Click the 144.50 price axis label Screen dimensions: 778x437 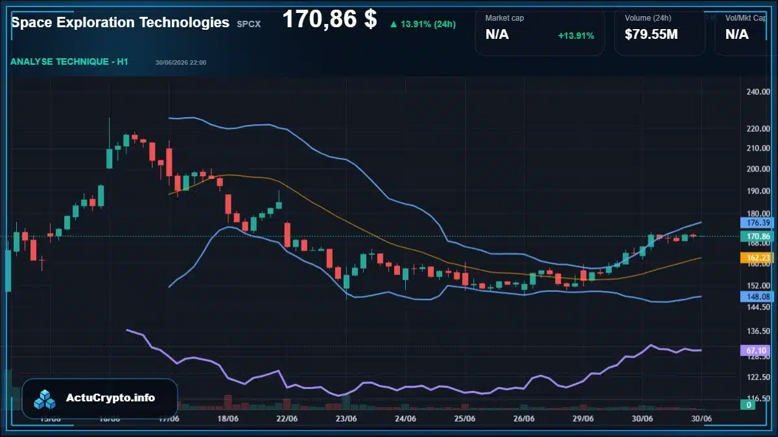(x=757, y=307)
